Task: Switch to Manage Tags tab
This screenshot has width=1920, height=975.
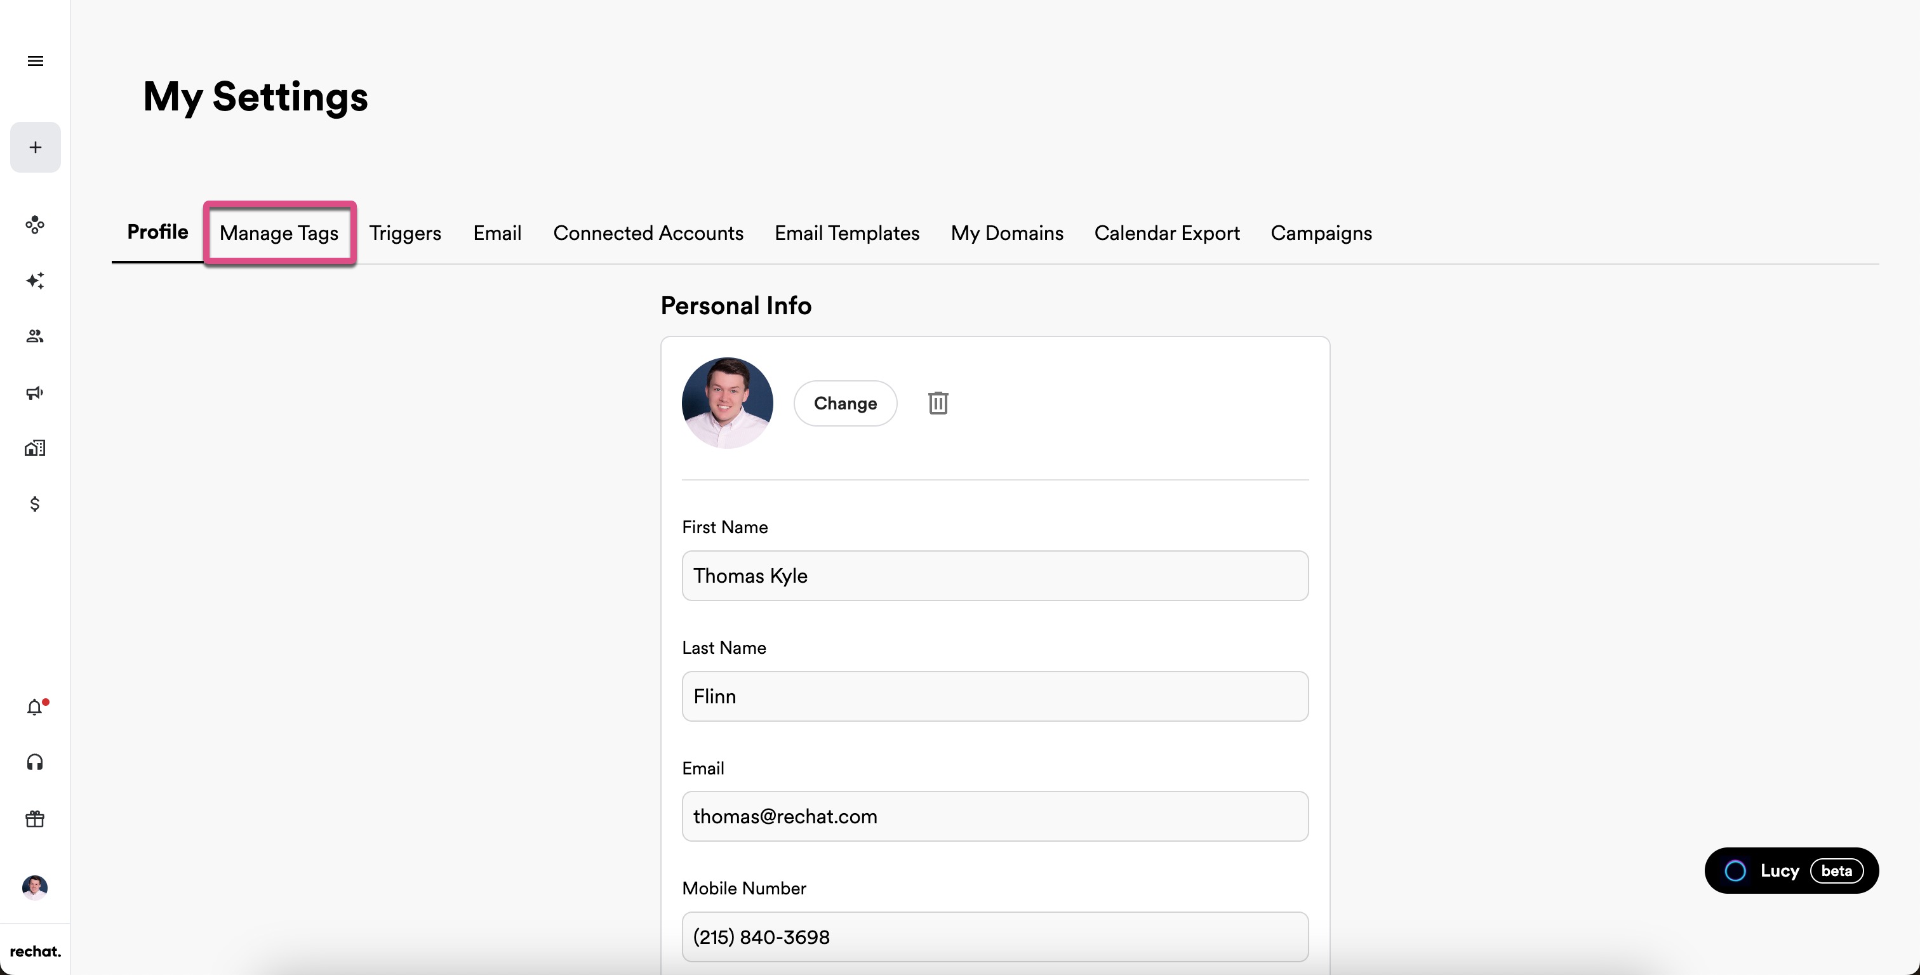Action: point(279,234)
